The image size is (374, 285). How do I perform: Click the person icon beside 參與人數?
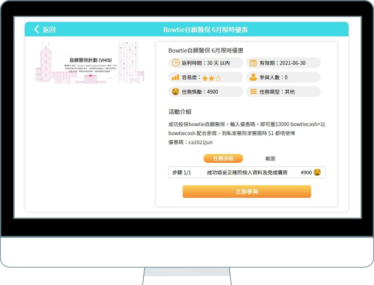coord(253,77)
